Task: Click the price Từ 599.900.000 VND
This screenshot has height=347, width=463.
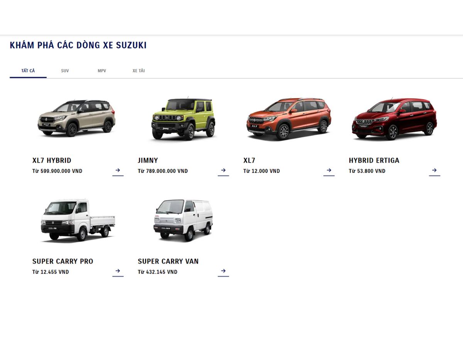Action: click(57, 171)
